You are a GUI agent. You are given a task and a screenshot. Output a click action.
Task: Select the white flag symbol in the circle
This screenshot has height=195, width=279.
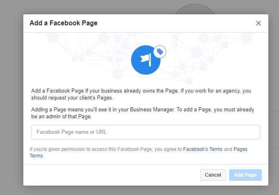tap(146, 60)
